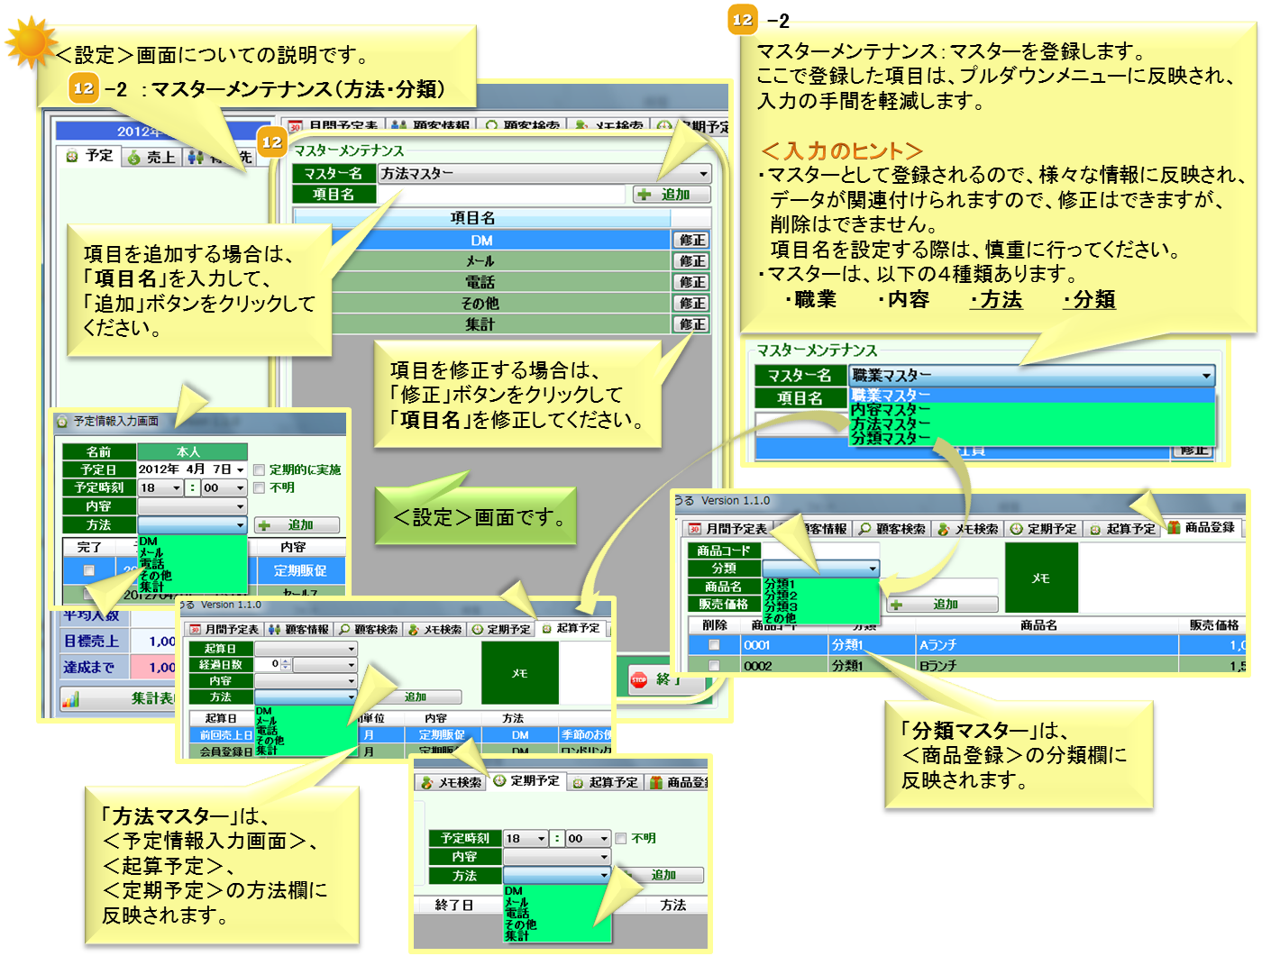
Task: Tick the 不明 checkbox in 予定情報入力画面
Action: click(x=259, y=488)
